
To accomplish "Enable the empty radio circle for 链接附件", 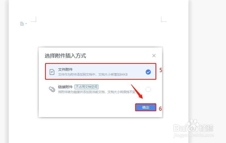I will [x=148, y=89].
